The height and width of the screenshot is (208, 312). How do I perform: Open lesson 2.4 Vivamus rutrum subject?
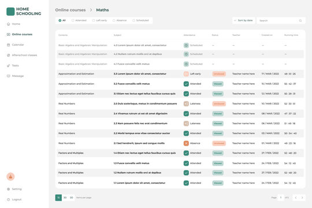click(140, 114)
